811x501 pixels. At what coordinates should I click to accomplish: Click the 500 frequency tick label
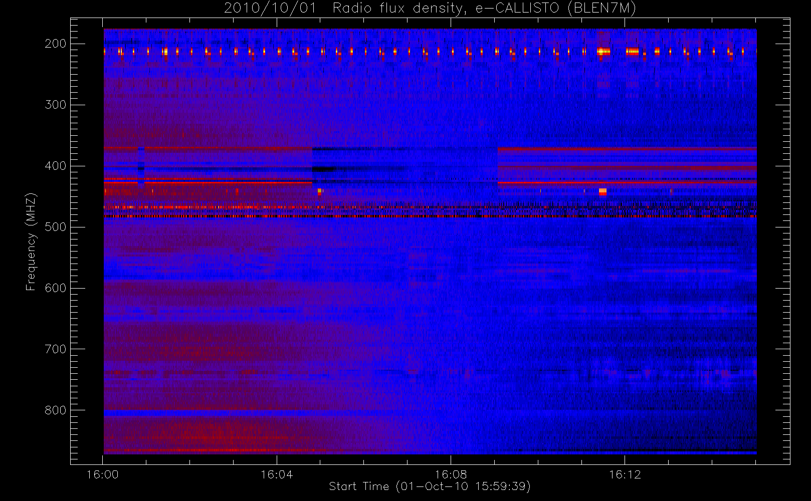coord(55,227)
